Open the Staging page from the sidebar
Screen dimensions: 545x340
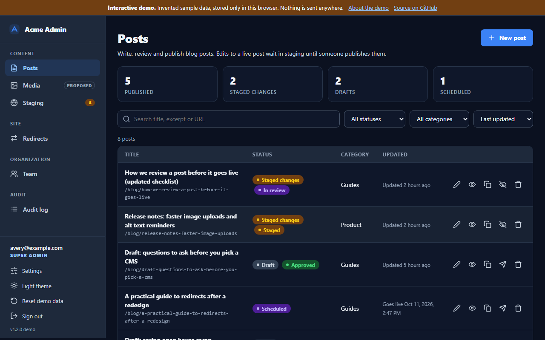point(53,103)
